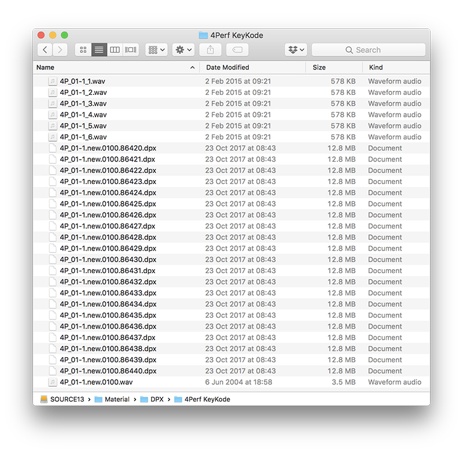Open the action gear dropdown menu

(183, 49)
